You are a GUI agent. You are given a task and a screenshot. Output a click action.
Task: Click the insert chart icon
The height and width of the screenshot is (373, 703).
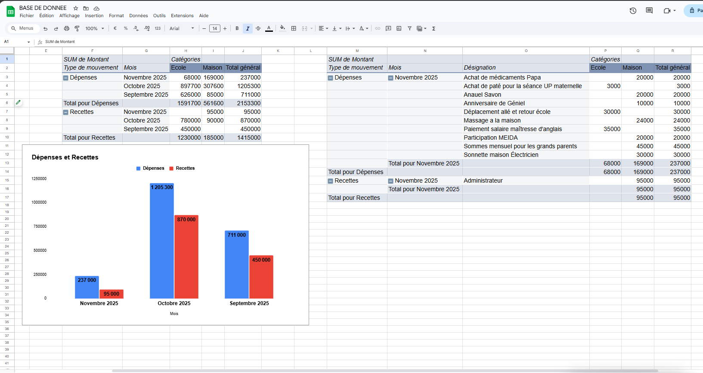pyautogui.click(x=399, y=28)
